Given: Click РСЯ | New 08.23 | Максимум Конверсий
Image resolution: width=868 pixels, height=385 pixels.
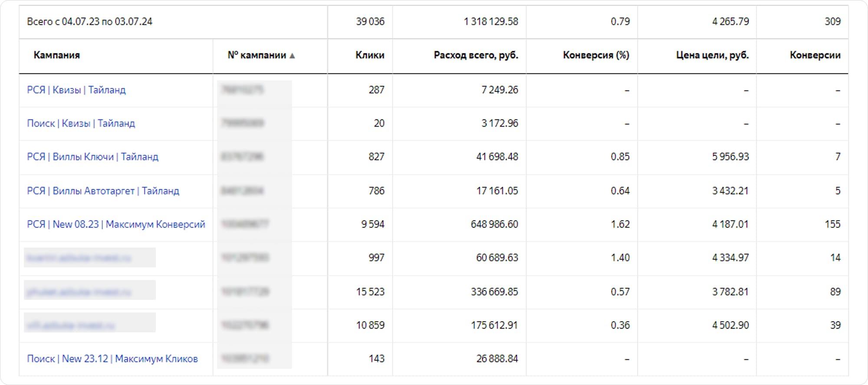Looking at the screenshot, I should click(116, 224).
